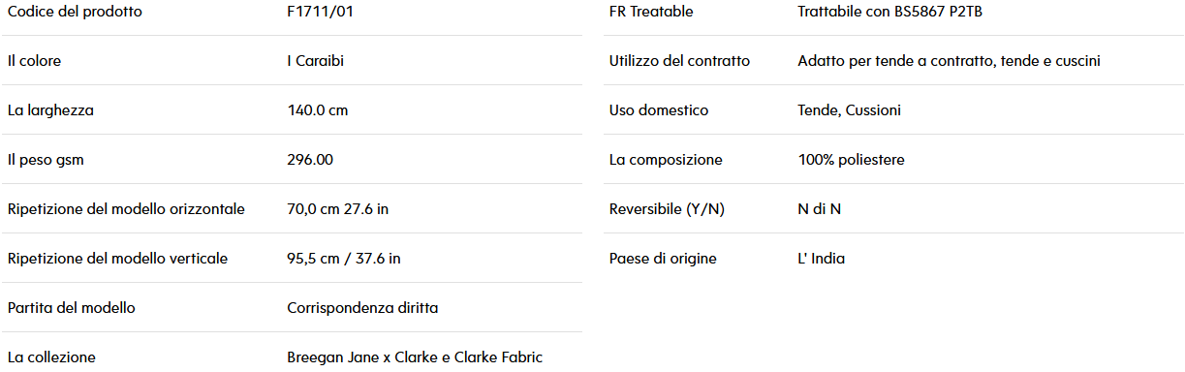This screenshot has height=372, width=1185.
Task: Click the 'La larghezza' label
Action: point(50,110)
